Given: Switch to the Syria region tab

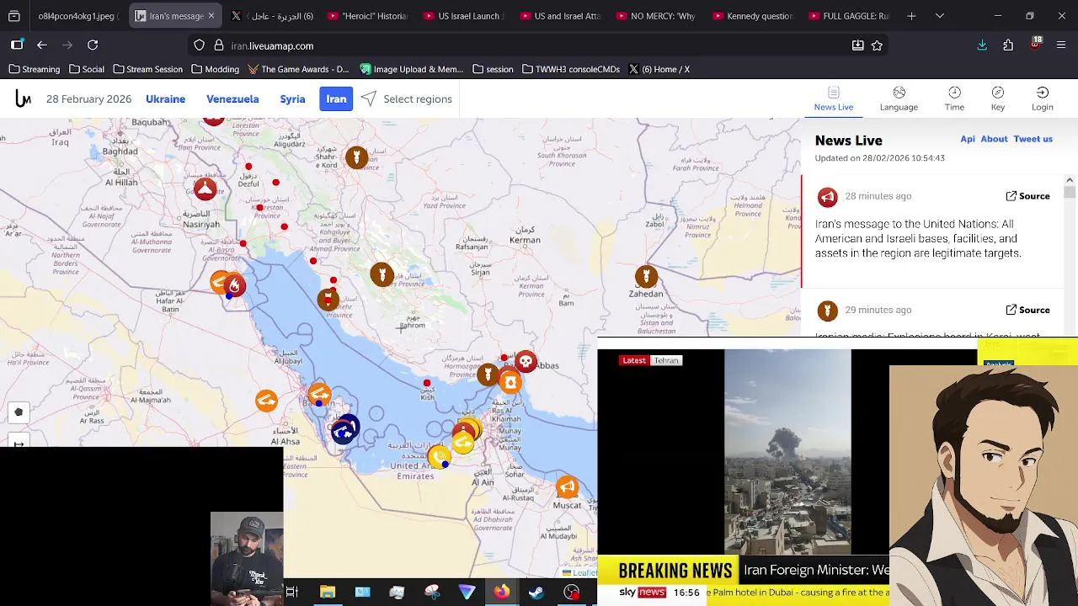Looking at the screenshot, I should [x=292, y=99].
